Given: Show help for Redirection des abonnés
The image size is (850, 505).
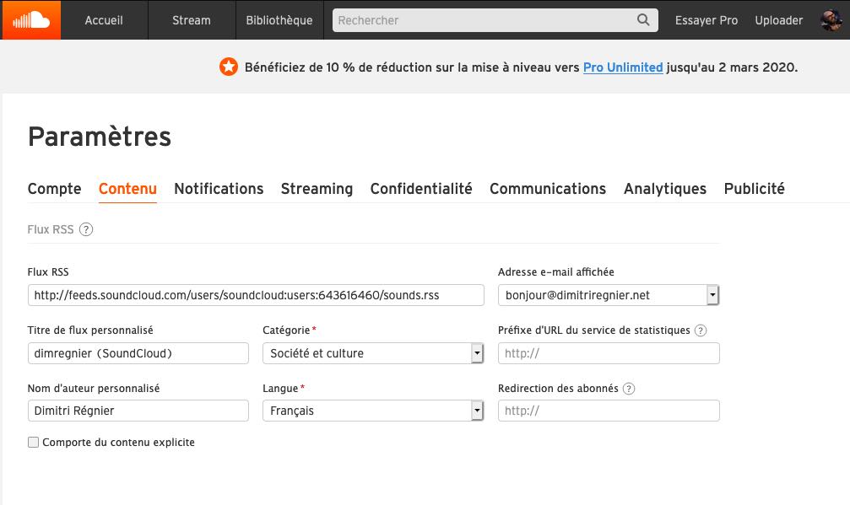Looking at the screenshot, I should point(628,389).
